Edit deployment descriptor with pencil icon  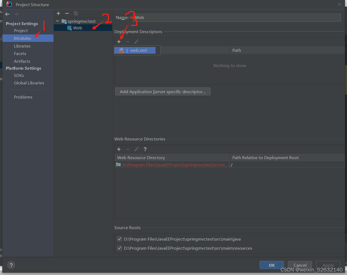[136, 42]
